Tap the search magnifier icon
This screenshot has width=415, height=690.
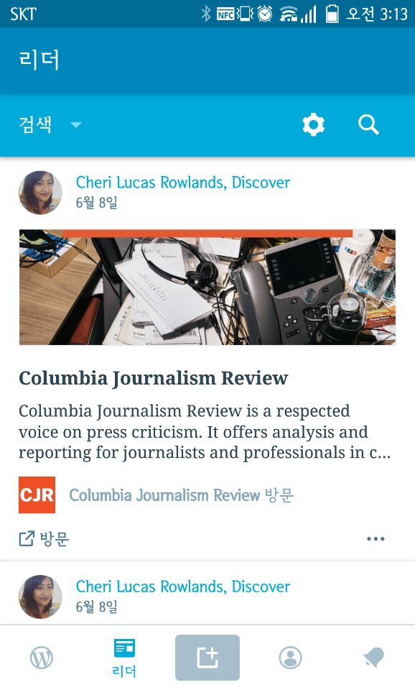[368, 125]
